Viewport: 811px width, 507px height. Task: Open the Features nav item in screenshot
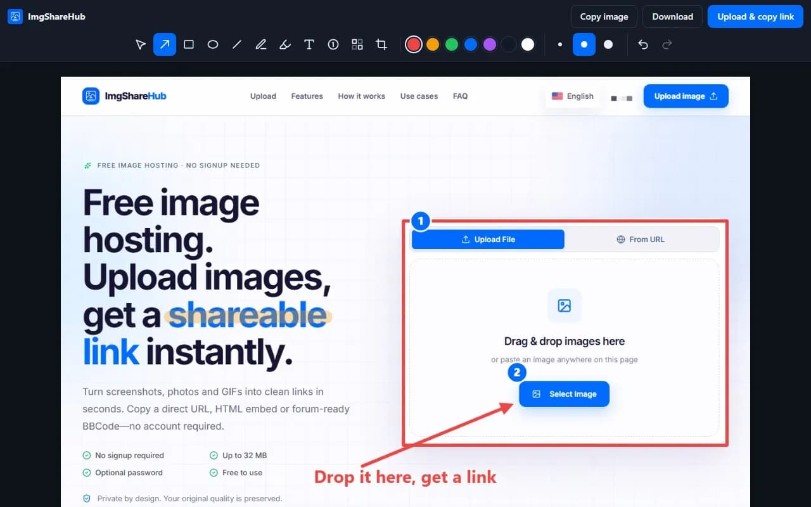coord(307,96)
